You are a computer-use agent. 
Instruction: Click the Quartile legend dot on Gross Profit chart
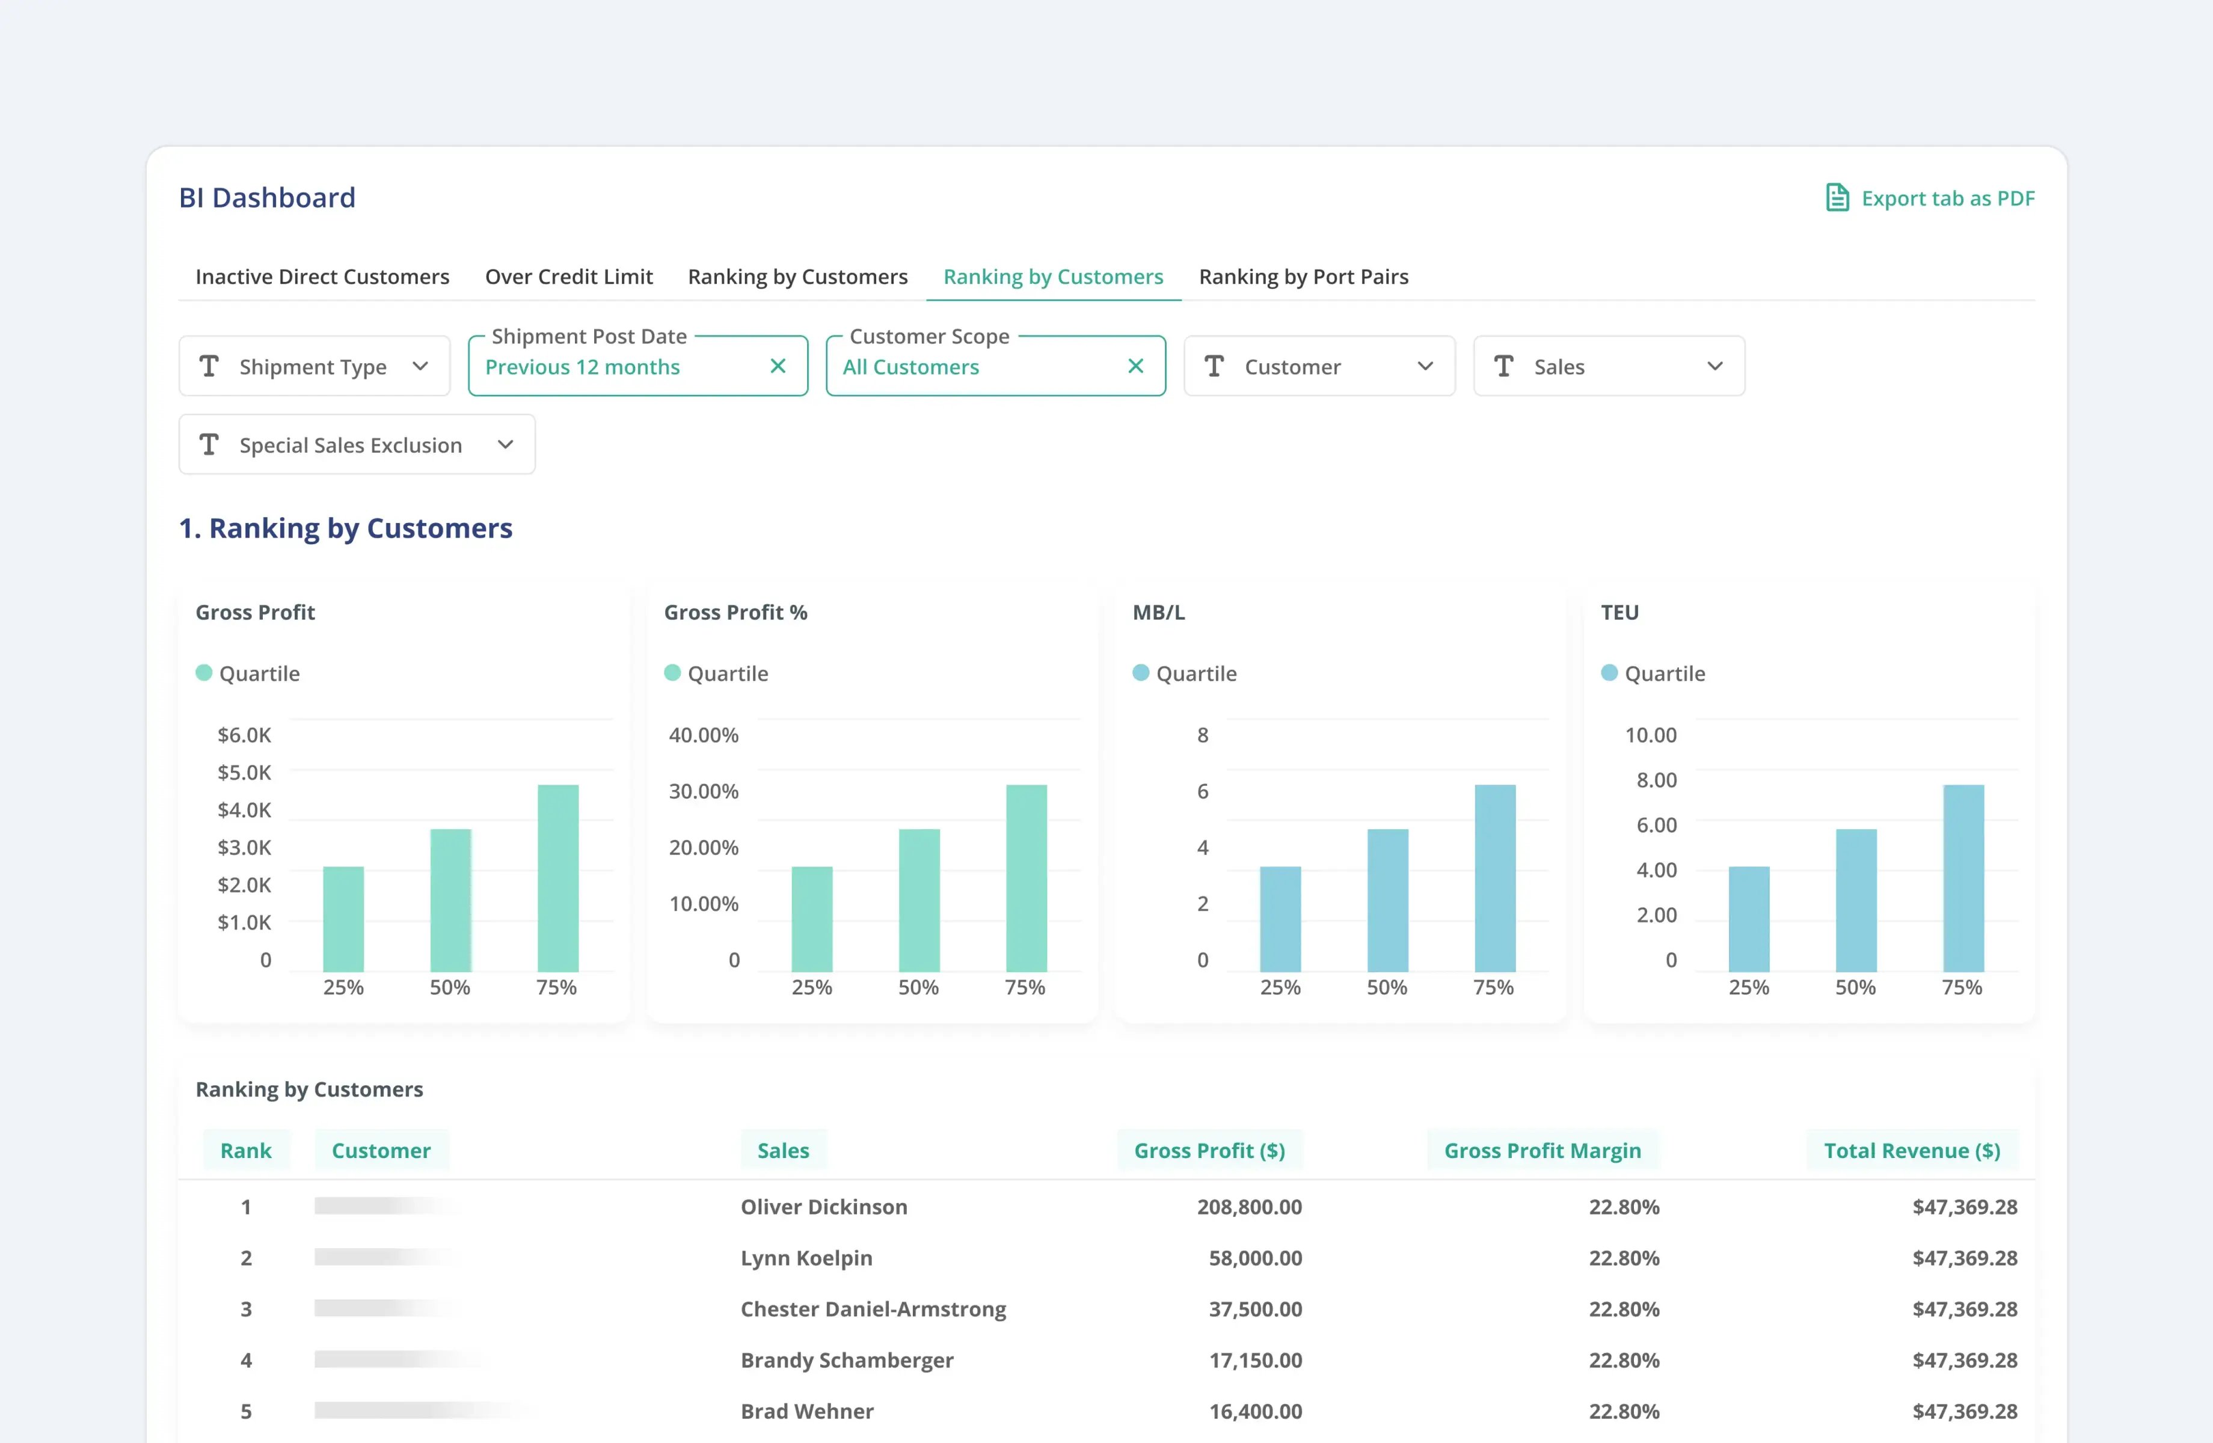pos(204,672)
